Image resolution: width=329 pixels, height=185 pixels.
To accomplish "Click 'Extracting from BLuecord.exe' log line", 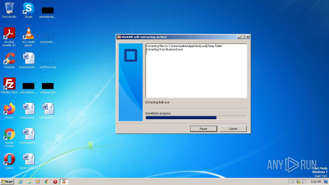I will point(164,49).
